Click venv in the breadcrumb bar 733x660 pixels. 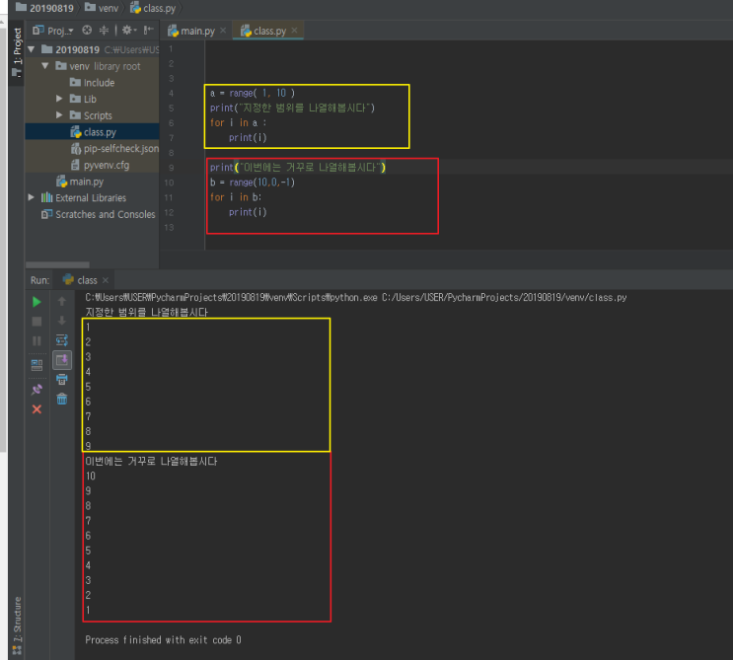(102, 8)
